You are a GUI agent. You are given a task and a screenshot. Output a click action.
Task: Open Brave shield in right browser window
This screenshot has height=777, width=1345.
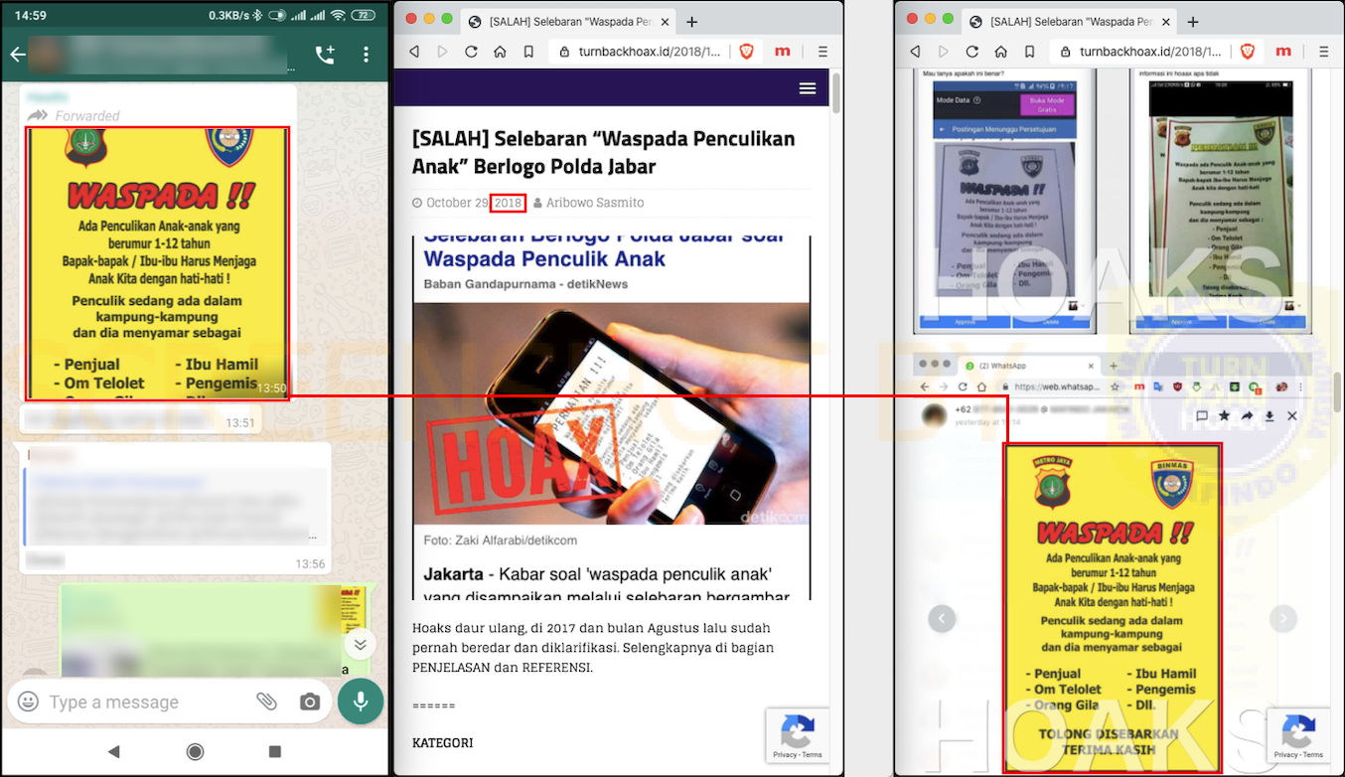[x=1247, y=52]
